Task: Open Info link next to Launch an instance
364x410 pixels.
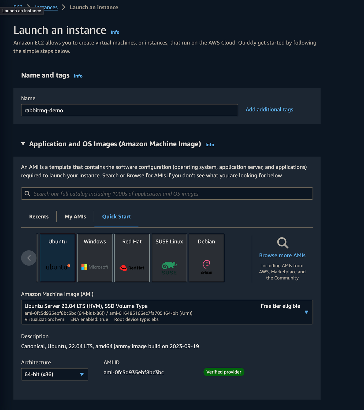Action: [115, 32]
